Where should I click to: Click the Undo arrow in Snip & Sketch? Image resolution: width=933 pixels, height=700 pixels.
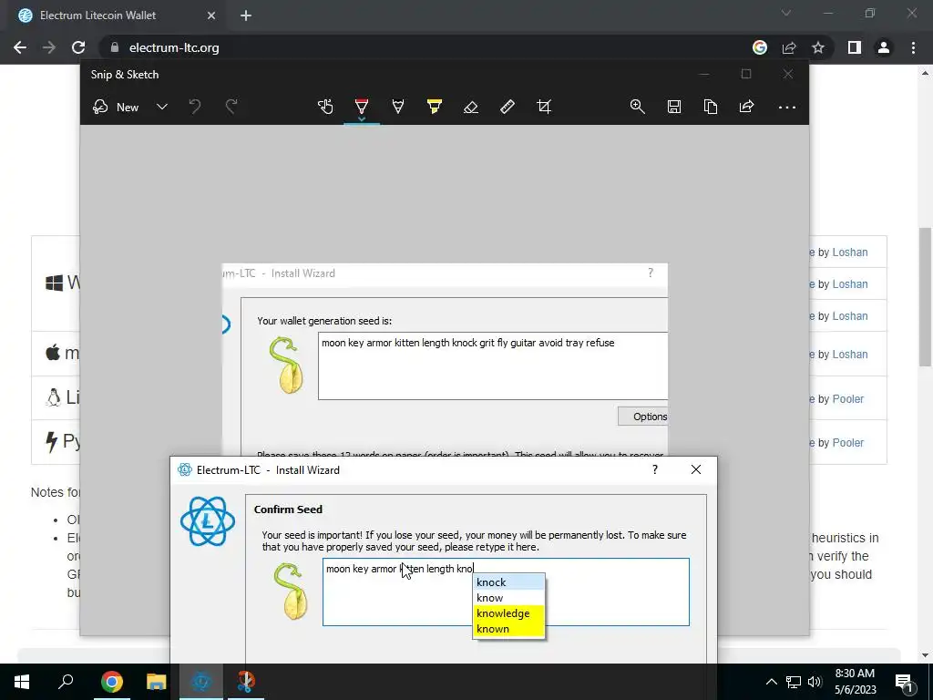click(x=195, y=108)
